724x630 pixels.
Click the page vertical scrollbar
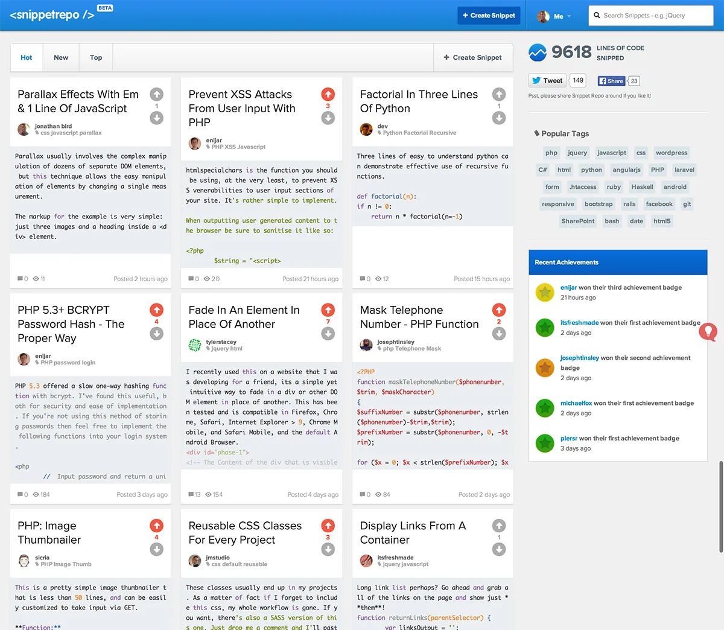pos(721,507)
